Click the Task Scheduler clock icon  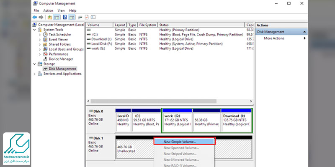click(45, 35)
